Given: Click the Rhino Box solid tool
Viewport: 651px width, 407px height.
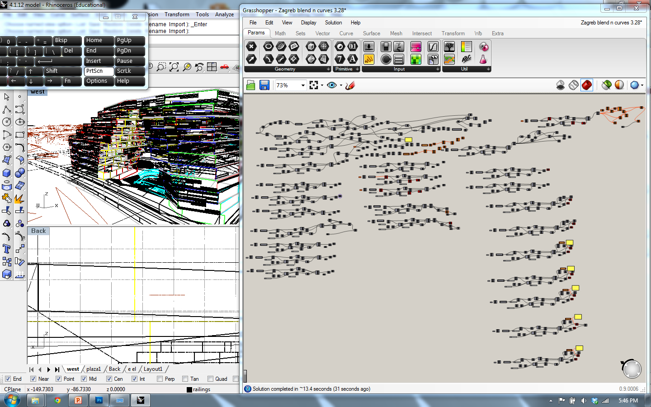Looking at the screenshot, I should (x=7, y=173).
